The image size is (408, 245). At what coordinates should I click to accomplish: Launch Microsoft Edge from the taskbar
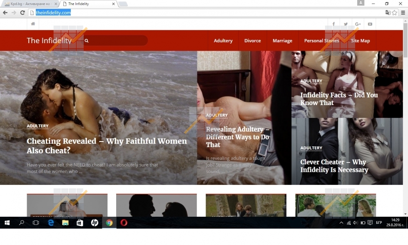coord(51,223)
